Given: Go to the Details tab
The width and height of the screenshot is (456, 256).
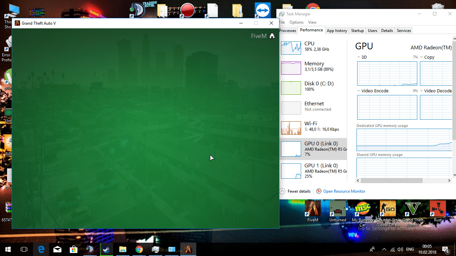Looking at the screenshot, I should (387, 31).
